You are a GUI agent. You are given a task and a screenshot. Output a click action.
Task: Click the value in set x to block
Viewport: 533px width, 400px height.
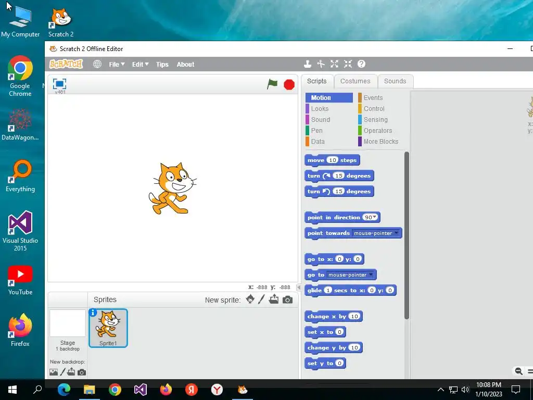point(339,332)
